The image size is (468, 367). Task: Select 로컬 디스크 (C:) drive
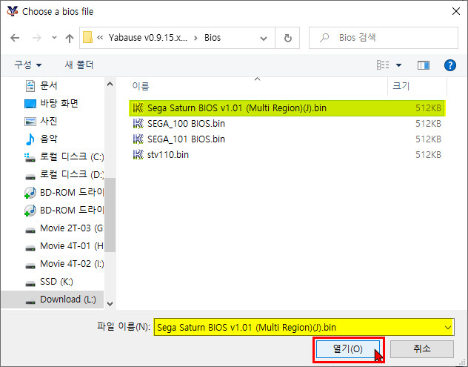point(72,156)
